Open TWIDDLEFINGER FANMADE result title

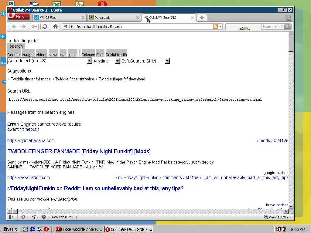coord(79,151)
